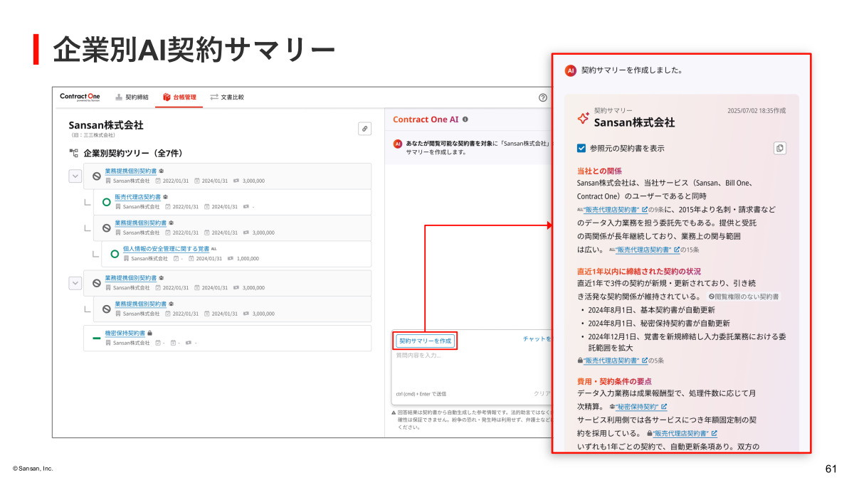This screenshot has width=854, height=480.
Task: Click the green active-status circle on 販売代理店契約書
Action: tap(106, 202)
